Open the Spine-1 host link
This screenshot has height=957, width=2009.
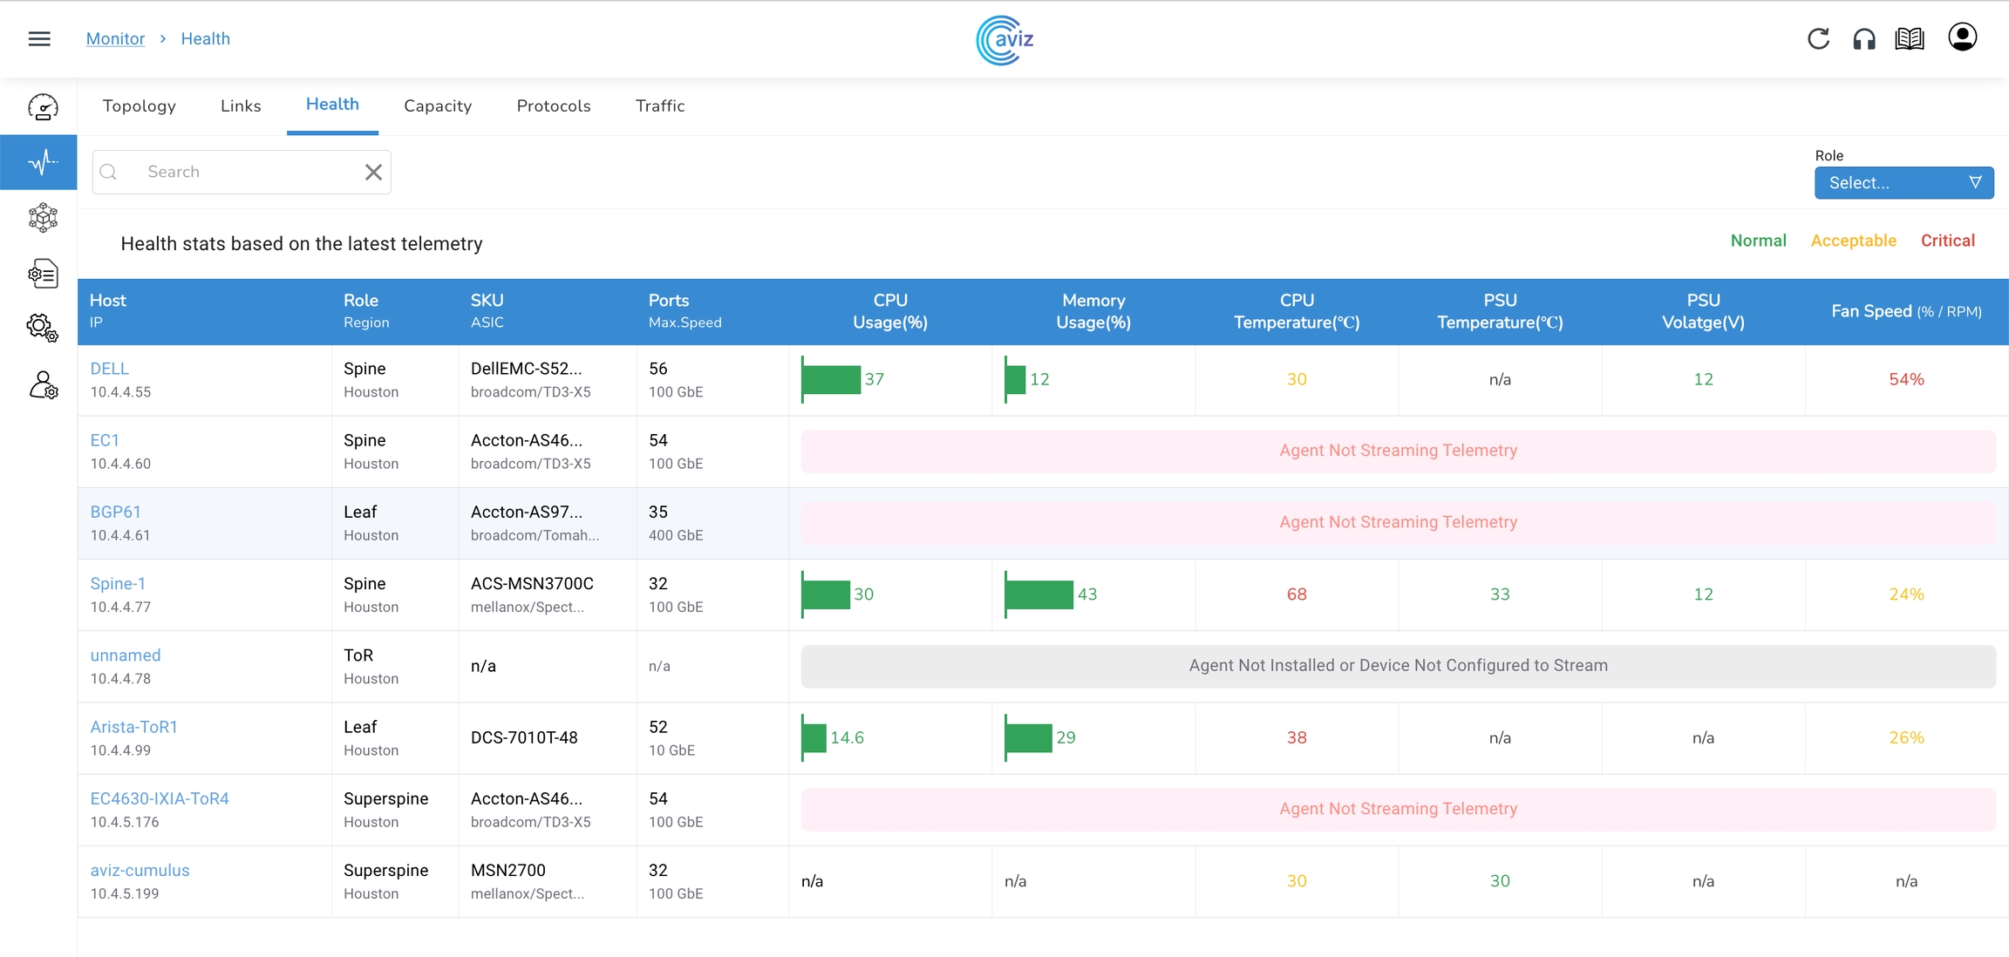[x=118, y=583]
